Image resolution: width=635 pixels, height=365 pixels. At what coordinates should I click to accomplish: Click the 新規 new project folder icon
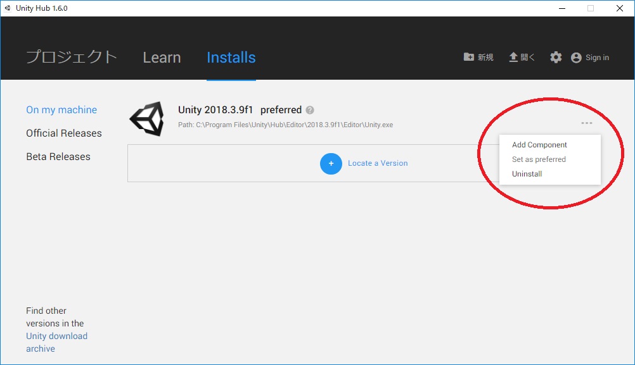[x=468, y=57]
